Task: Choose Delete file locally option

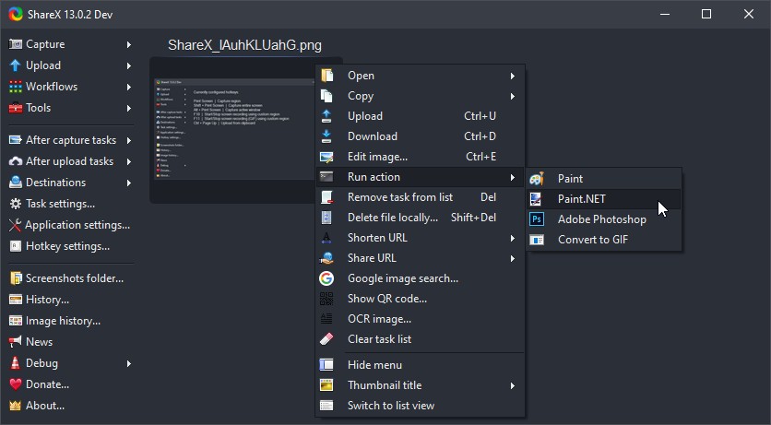Action: [x=420, y=218]
